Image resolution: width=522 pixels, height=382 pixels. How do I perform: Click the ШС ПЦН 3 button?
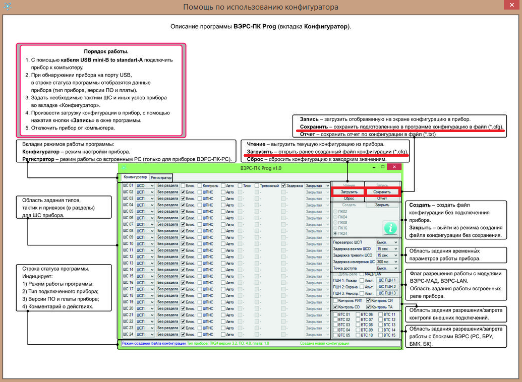point(387,293)
